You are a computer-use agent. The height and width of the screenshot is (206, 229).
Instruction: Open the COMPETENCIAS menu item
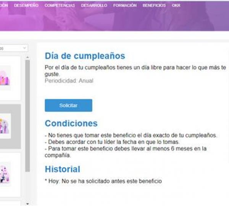pyautogui.click(x=60, y=5)
